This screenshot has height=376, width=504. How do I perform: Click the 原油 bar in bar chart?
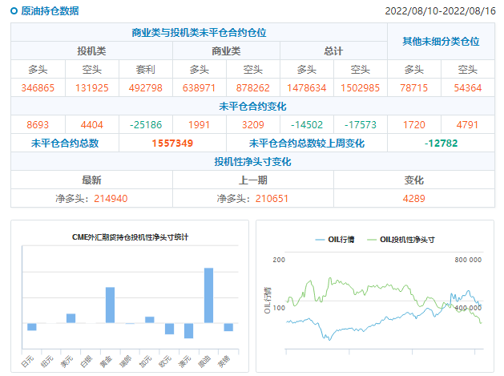208,294
